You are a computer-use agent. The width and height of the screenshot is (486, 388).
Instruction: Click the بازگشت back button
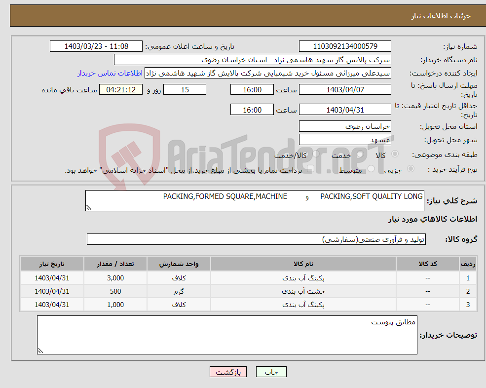click(x=228, y=372)
